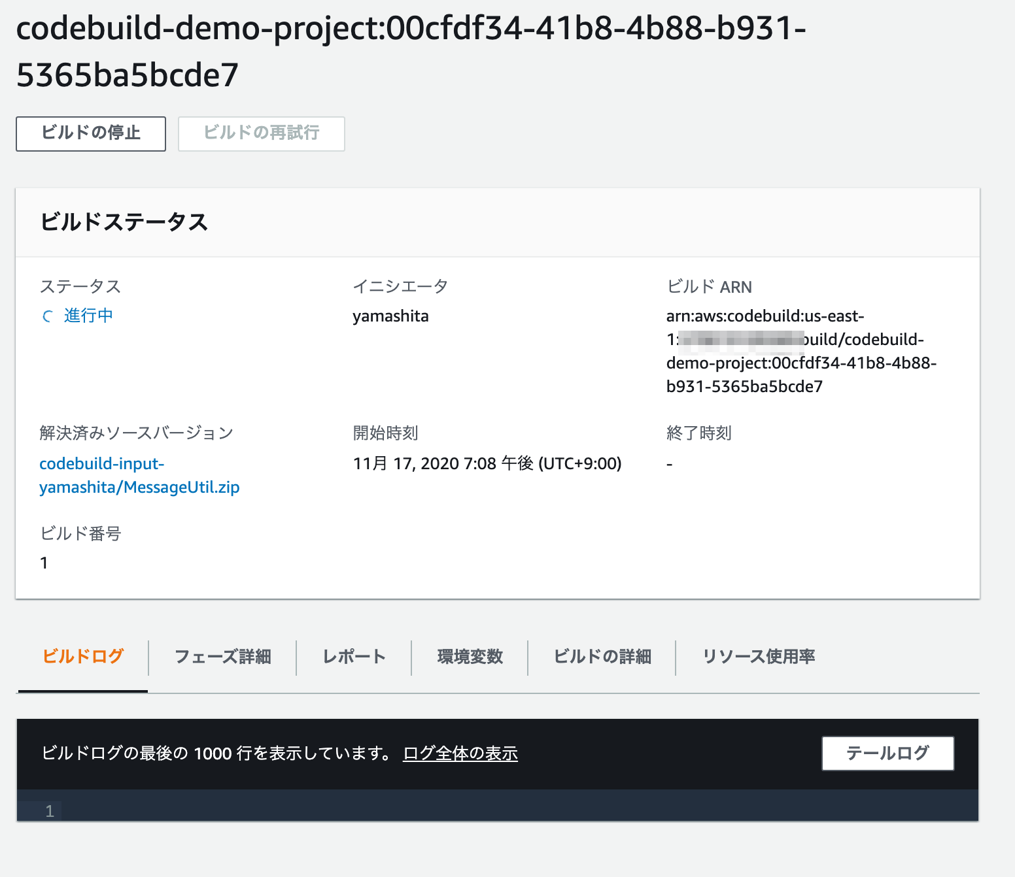Click the ビルドログの最後の 1000 行 message text
This screenshot has height=877, width=1015.
point(216,753)
